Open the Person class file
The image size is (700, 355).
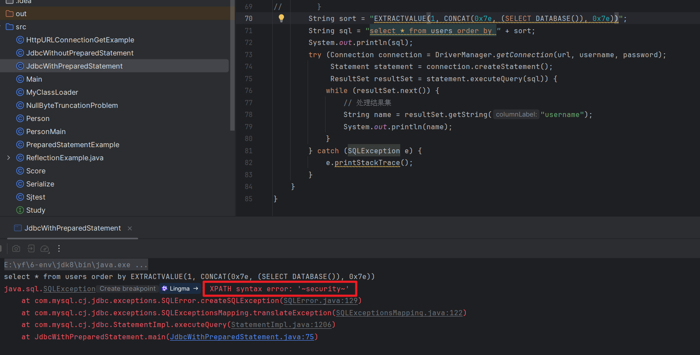click(38, 118)
